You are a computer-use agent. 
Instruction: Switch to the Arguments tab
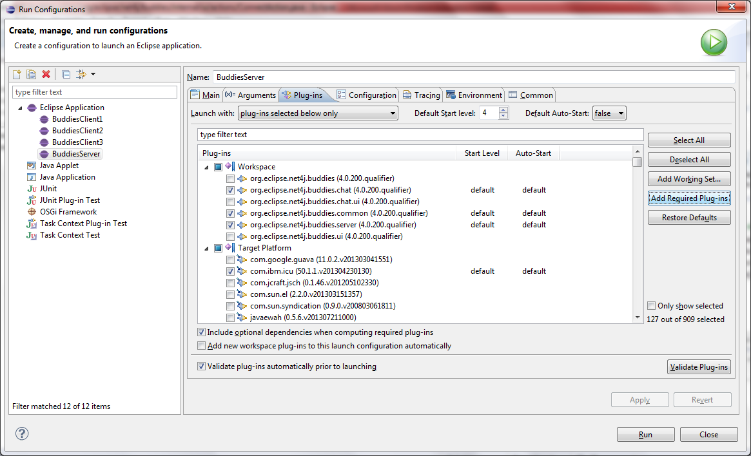251,95
